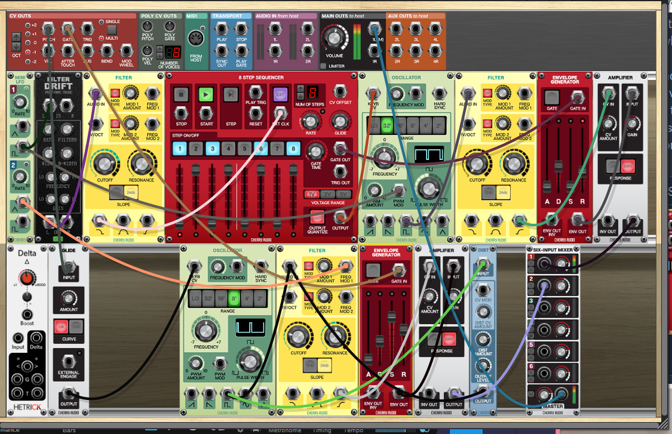Select the -2 octave radio in CV Outs
This screenshot has height=434, width=672.
pos(28,61)
